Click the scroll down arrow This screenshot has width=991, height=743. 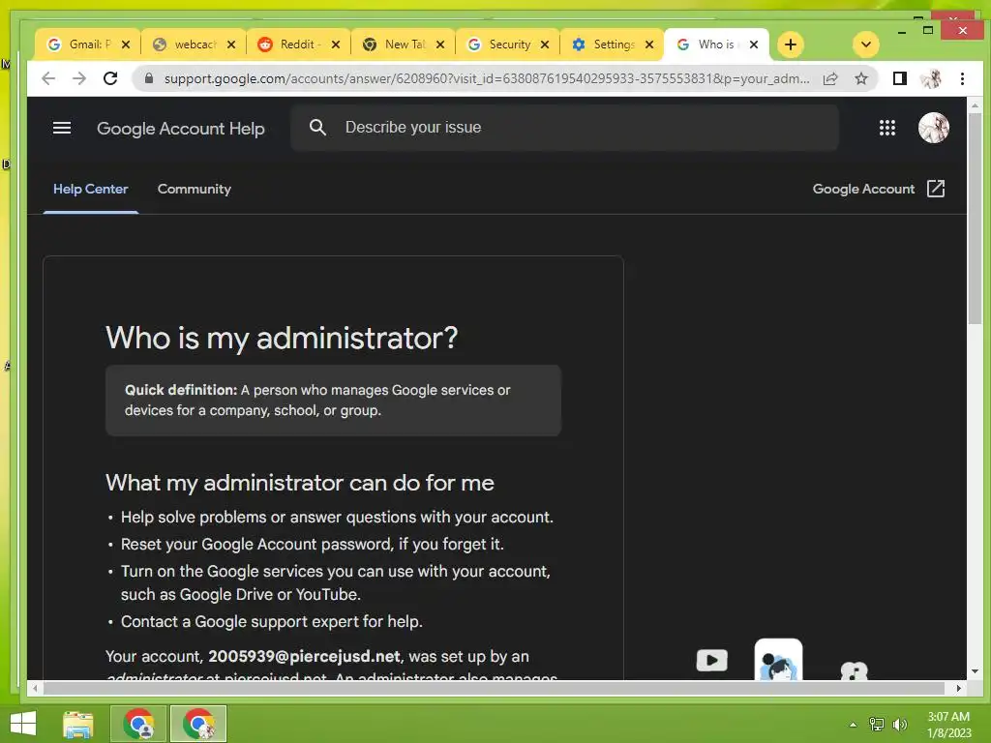[x=975, y=671]
